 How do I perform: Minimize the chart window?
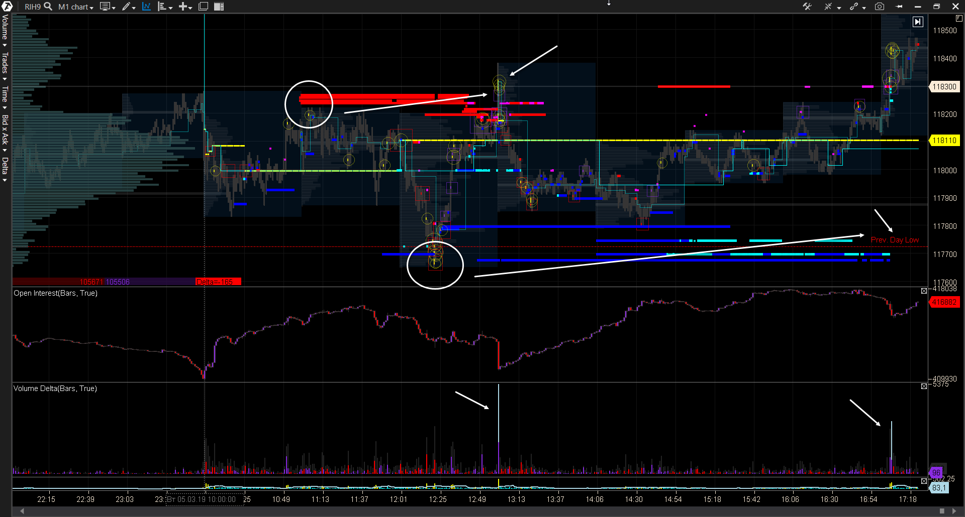pyautogui.click(x=918, y=7)
